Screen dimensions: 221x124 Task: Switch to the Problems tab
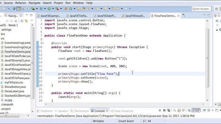pyautogui.click(x=45, y=111)
